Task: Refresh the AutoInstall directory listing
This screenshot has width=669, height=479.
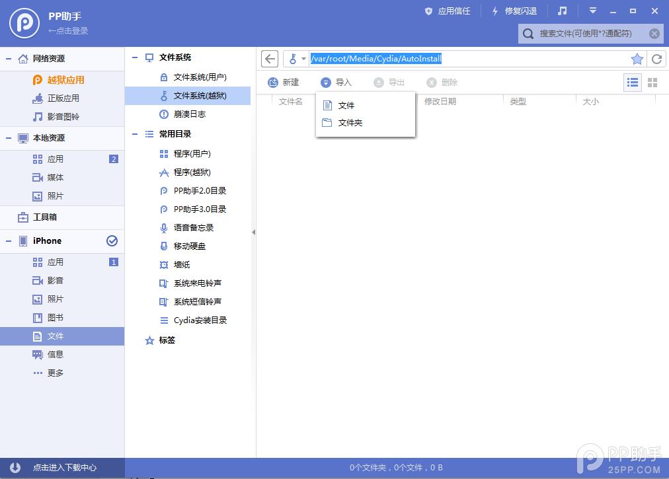Action: click(x=656, y=59)
